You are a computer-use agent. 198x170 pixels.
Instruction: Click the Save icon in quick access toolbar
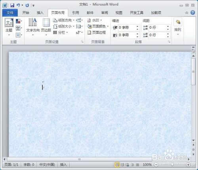click(x=12, y=5)
